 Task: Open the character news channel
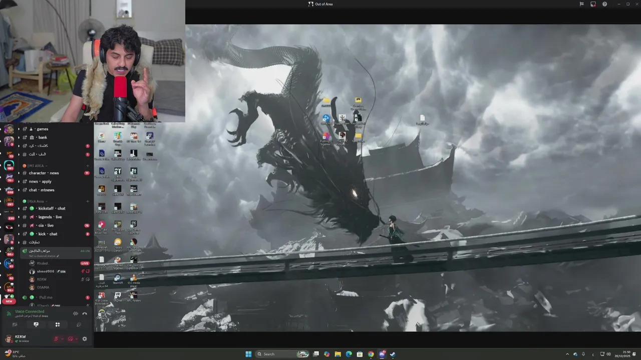click(55, 173)
